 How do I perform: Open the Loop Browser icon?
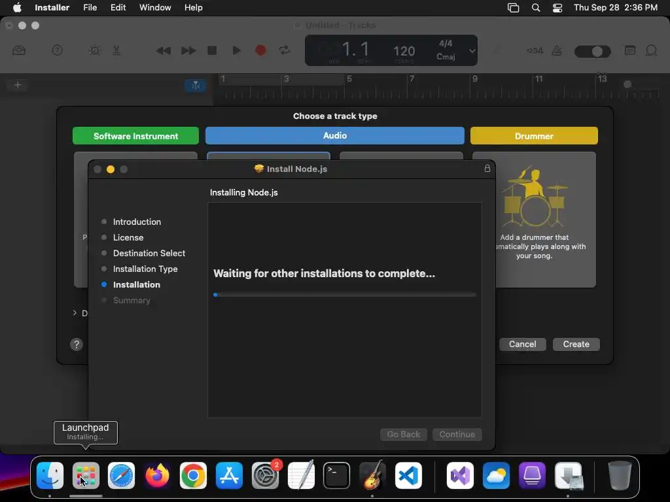(651, 50)
